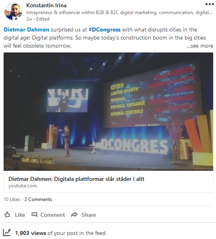Click the Share button label
This screenshot has height=239, width=216.
coord(89,215)
